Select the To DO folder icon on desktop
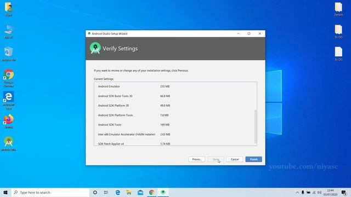 338,32
